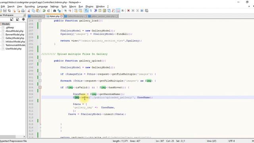The height and width of the screenshot is (143, 254).
Task: Zoom in using magnifier toolbar icon
Action: (x=65, y=11)
